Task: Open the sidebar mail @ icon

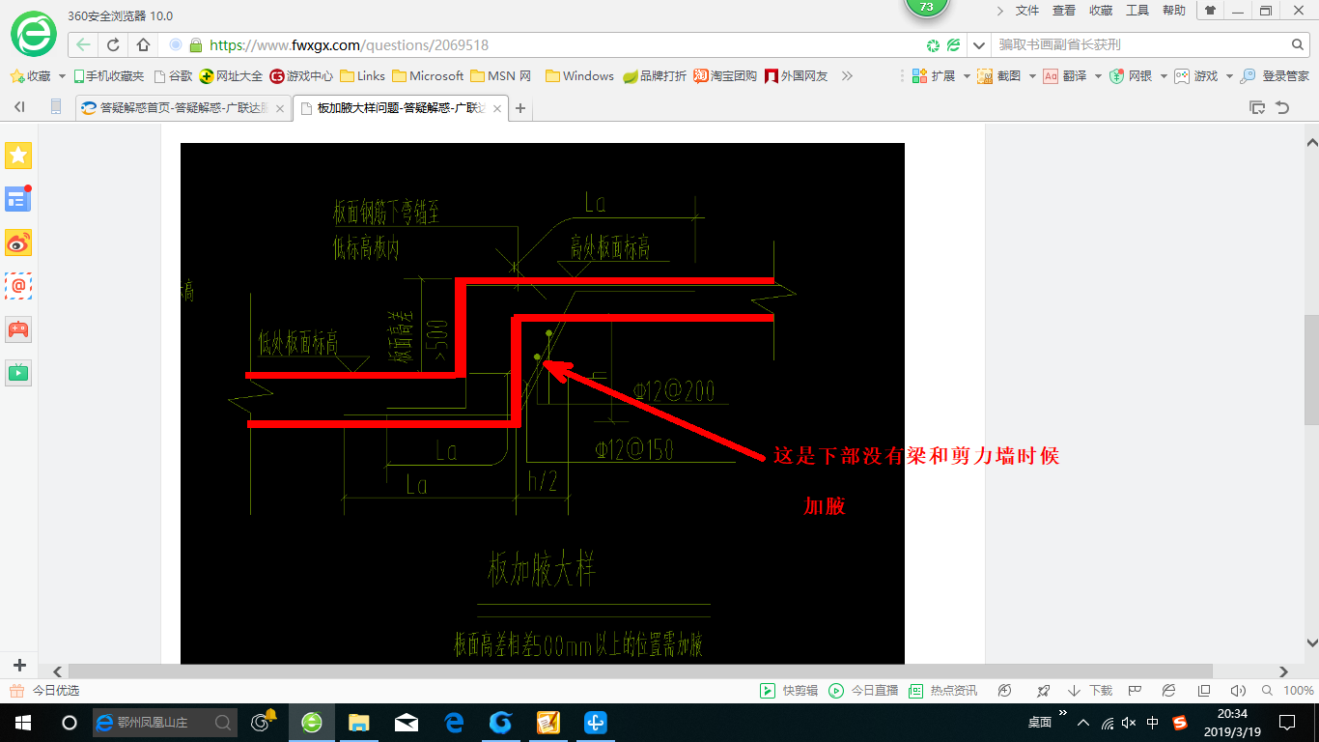Action: 18,286
